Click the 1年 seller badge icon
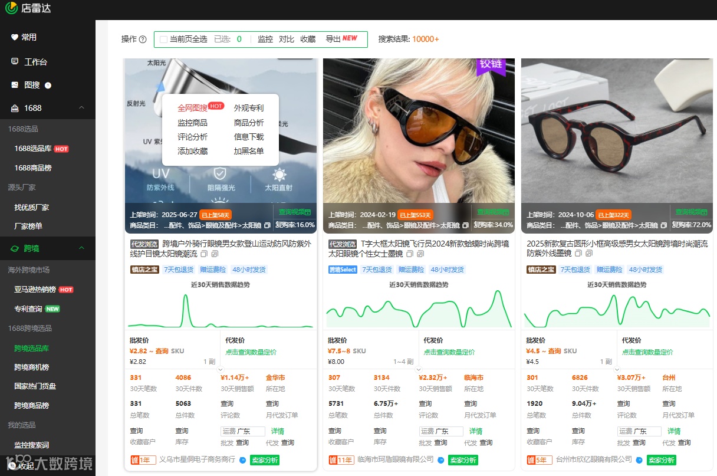The image size is (717, 476). pyautogui.click(x=143, y=460)
